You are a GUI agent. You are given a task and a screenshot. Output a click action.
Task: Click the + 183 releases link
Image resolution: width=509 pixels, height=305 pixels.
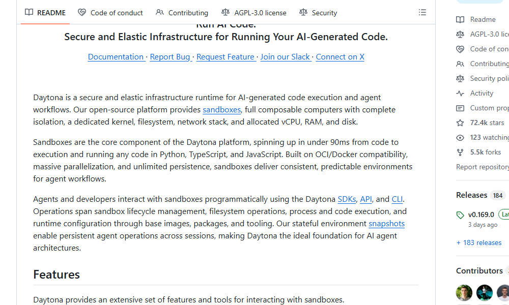pyautogui.click(x=479, y=242)
